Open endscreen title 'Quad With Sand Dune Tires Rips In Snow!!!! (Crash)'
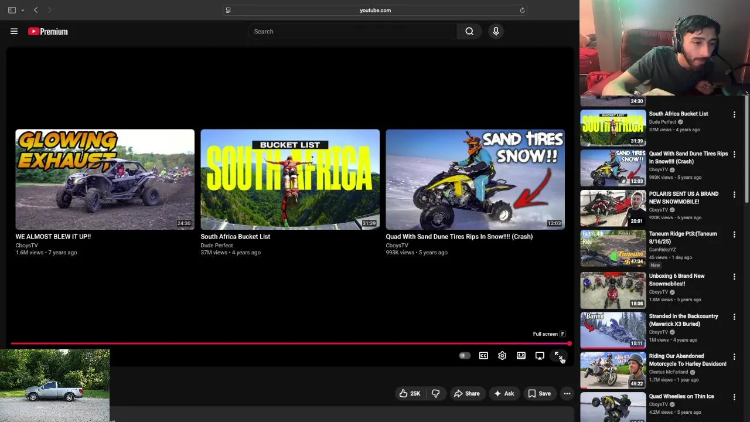The image size is (750, 422). [459, 237]
